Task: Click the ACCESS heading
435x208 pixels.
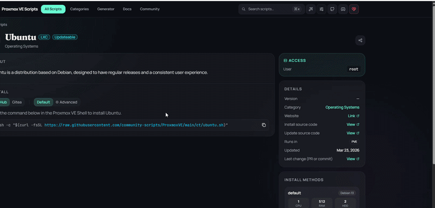Action: [x=297, y=60]
